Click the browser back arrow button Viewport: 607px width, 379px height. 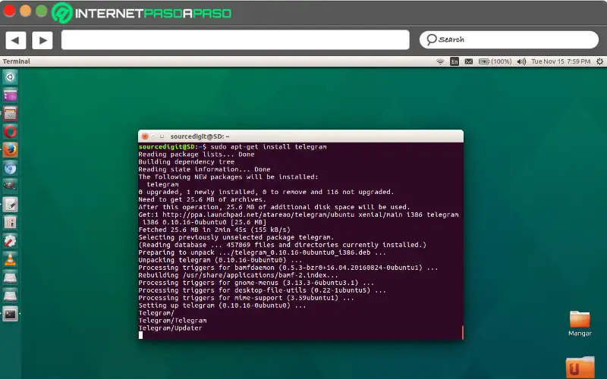click(15, 40)
